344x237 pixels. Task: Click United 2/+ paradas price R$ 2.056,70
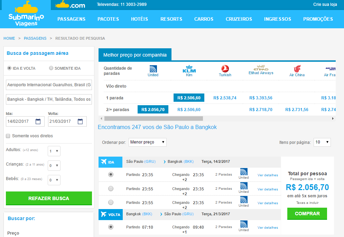click(153, 110)
